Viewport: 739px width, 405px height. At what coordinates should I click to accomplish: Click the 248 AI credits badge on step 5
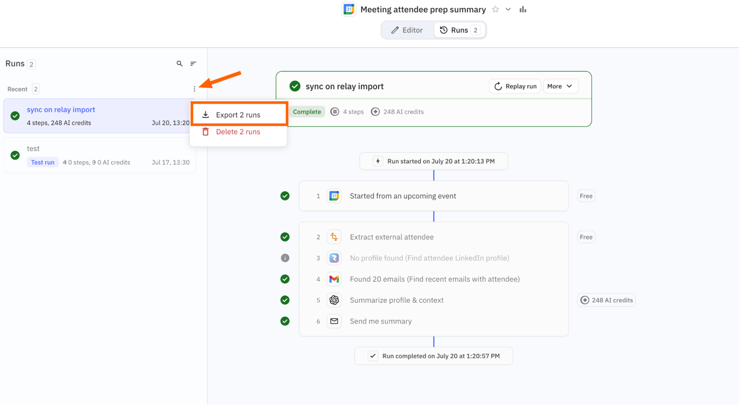[606, 300]
